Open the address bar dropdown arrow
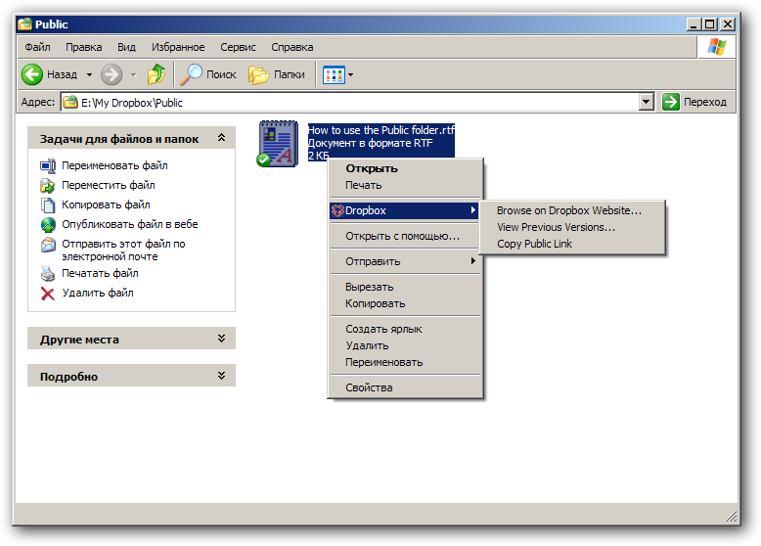The image size is (761, 546). (646, 102)
